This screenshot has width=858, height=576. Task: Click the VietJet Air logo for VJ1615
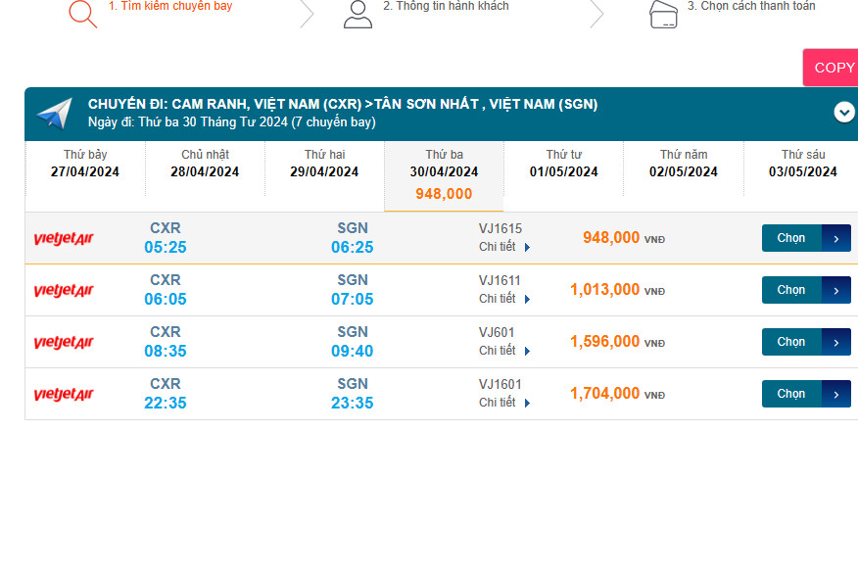point(64,239)
